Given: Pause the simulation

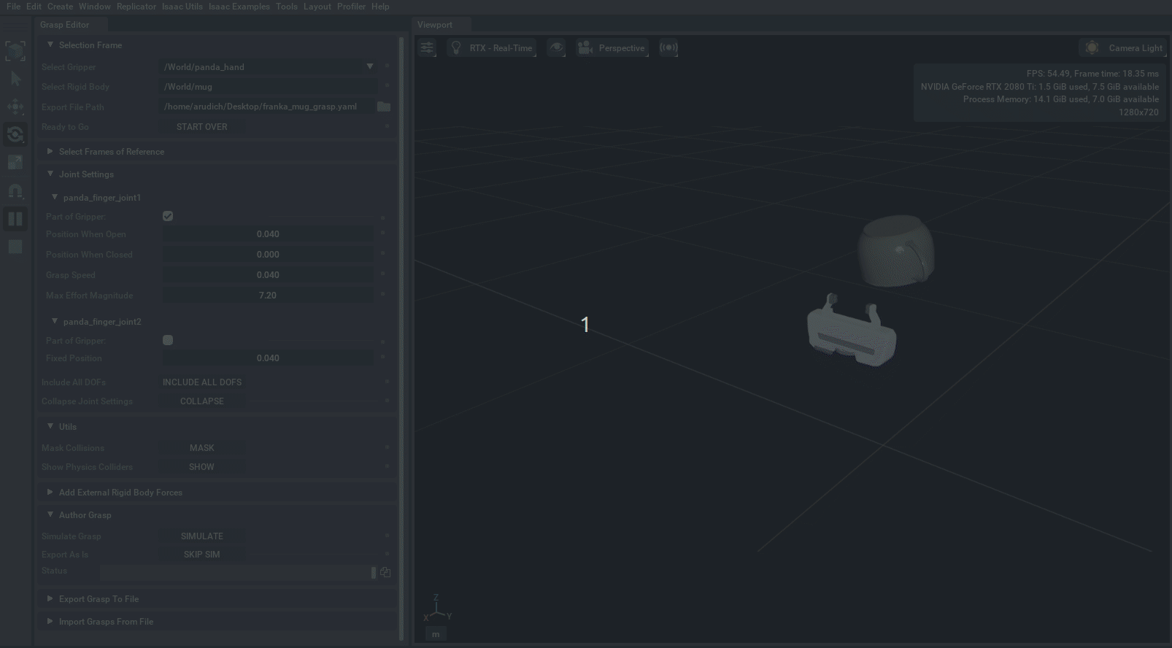Looking at the screenshot, I should [x=15, y=219].
